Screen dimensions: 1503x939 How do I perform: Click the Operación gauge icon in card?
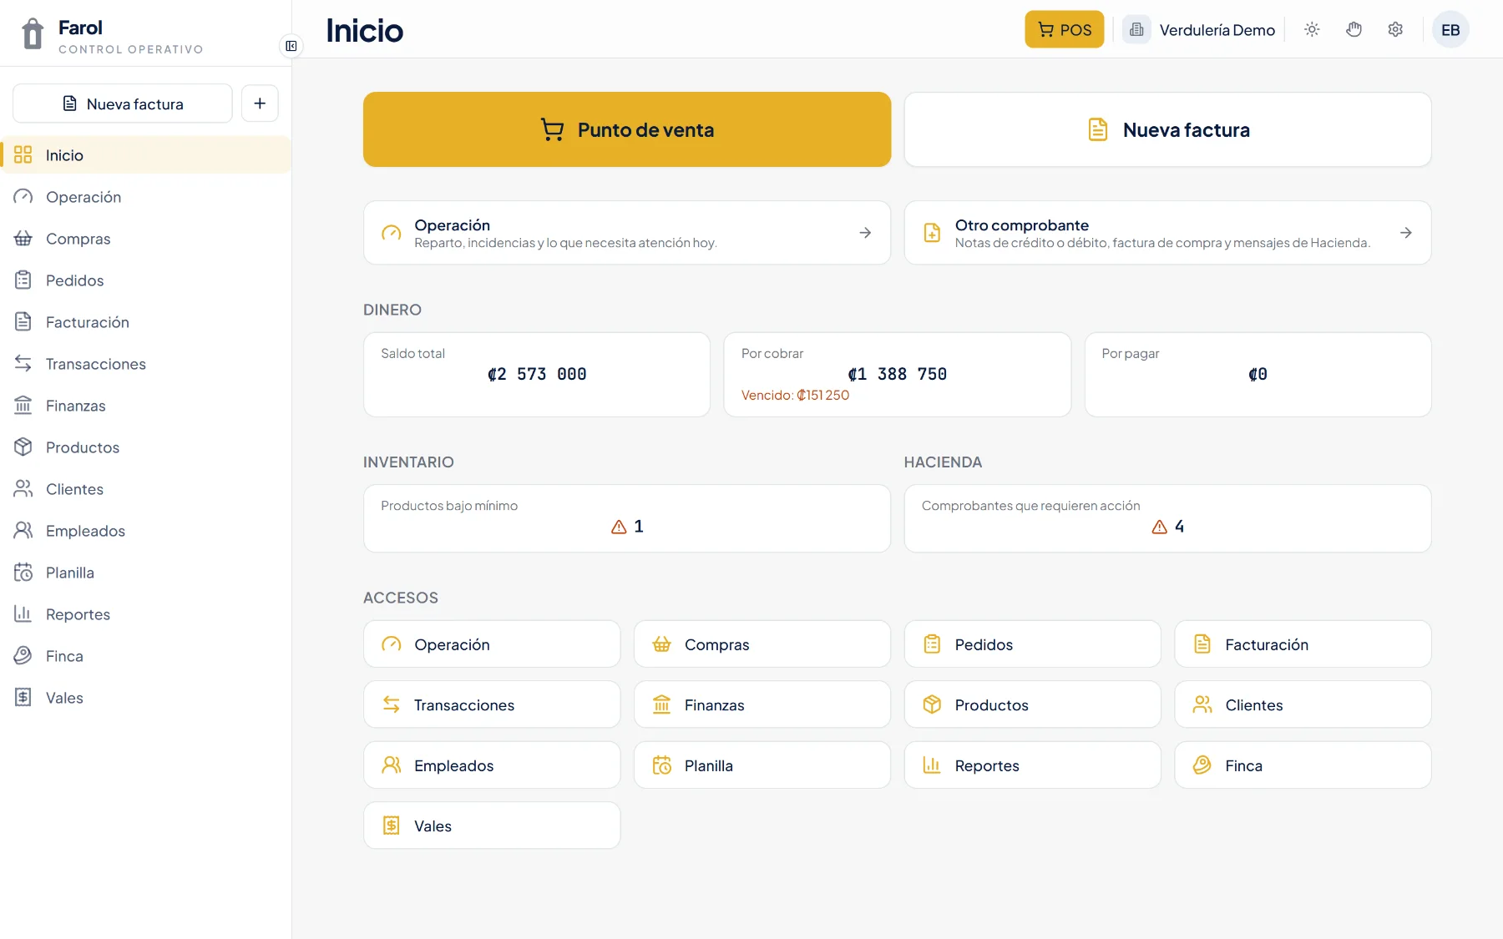(392, 233)
